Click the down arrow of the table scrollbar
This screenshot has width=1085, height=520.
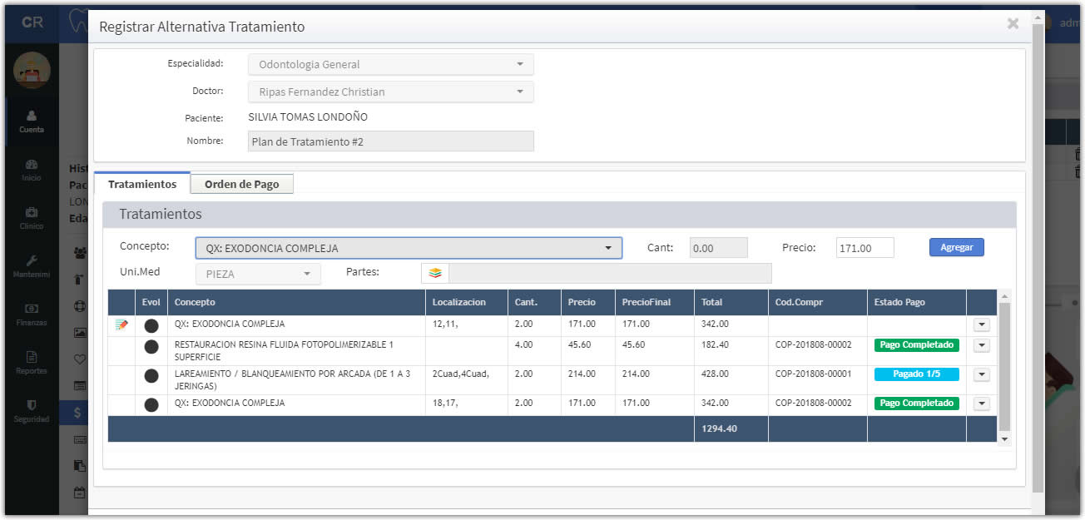[1004, 438]
